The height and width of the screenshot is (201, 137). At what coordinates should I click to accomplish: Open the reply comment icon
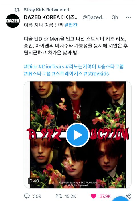point(27,196)
